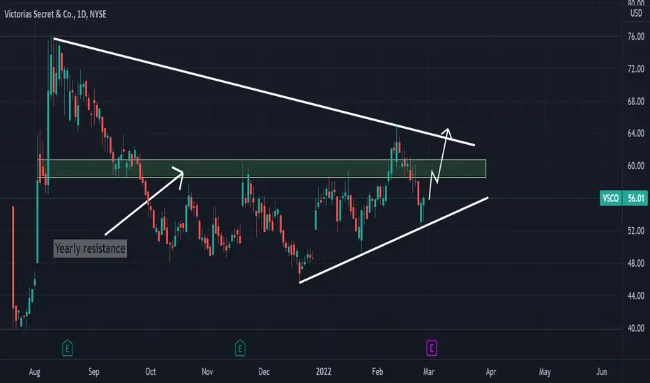Click the 64.00 price axis label
This screenshot has height=383, width=650.
tap(636, 133)
